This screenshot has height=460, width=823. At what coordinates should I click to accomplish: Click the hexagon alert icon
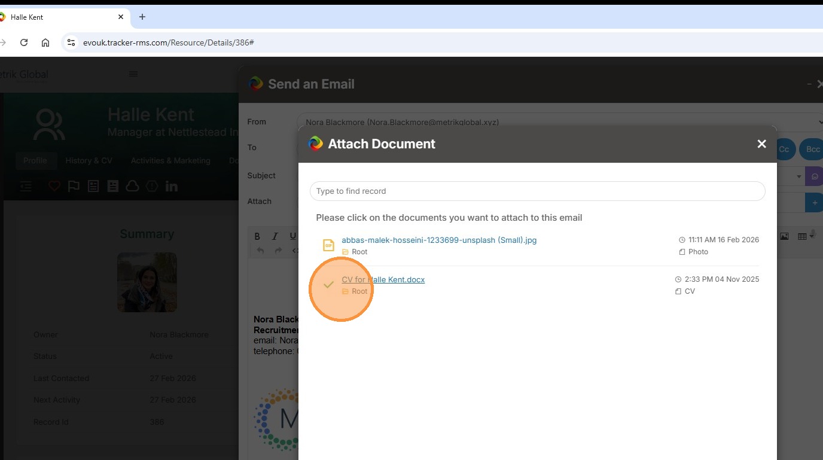tap(152, 186)
